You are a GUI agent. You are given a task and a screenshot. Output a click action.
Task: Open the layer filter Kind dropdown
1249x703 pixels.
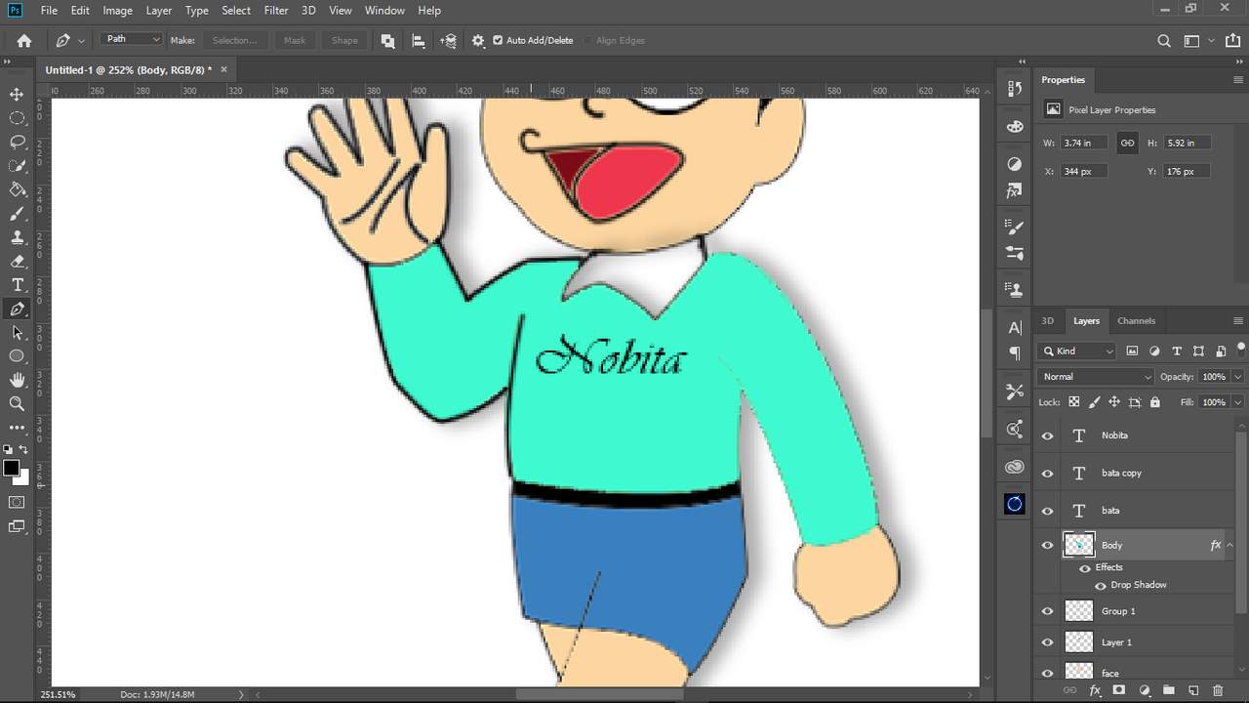(1077, 351)
